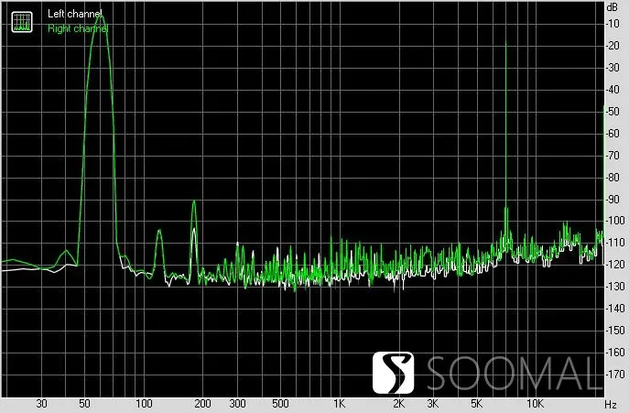The width and height of the screenshot is (629, 413).
Task: Select the Right channel legend label
Action: [x=78, y=28]
